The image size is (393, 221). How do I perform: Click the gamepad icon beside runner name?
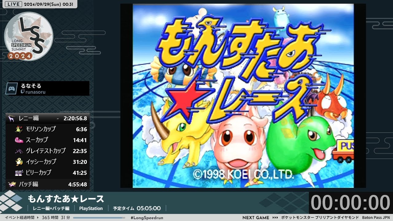coord(12,88)
